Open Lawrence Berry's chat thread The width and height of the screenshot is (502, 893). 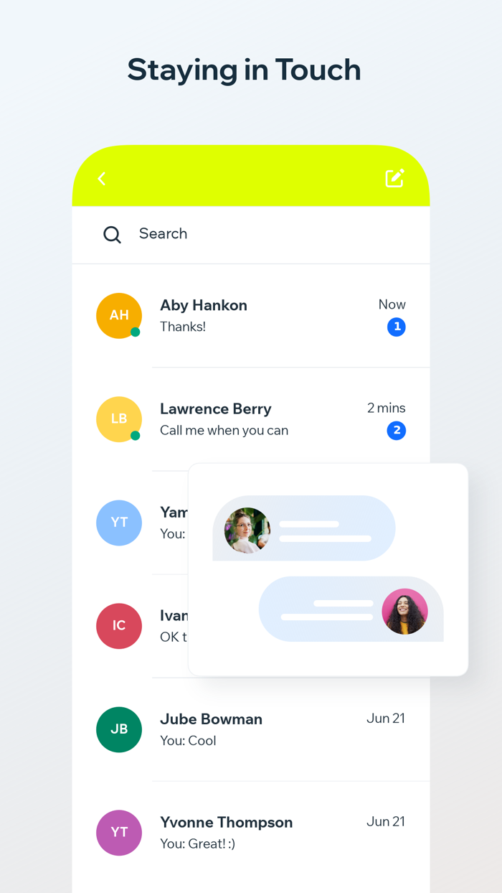pos(251,419)
